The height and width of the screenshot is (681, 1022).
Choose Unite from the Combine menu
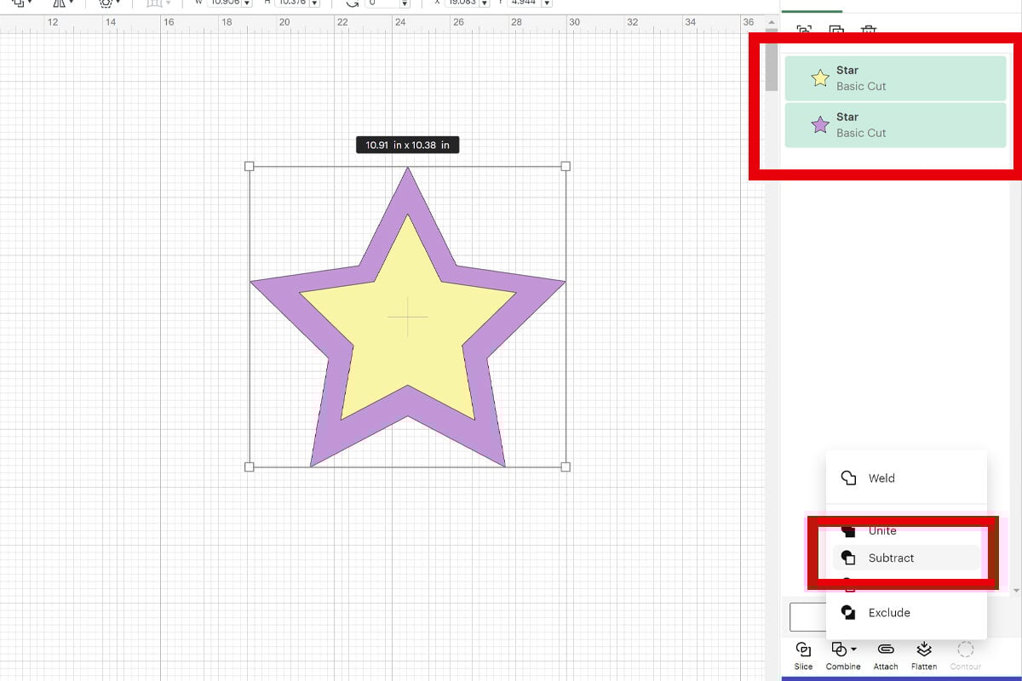coord(882,530)
